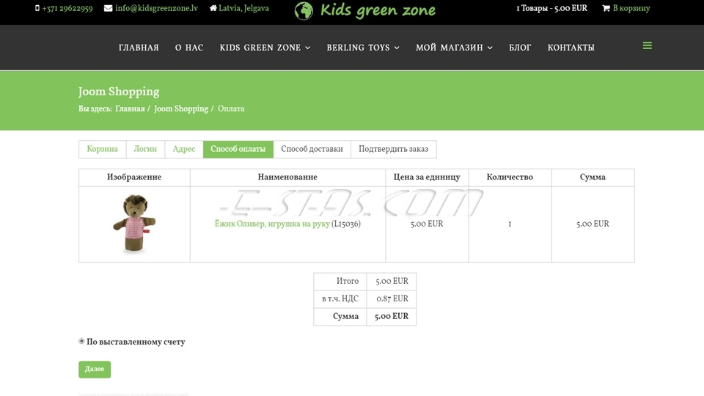Click the phone icon beside +371 29622959
Viewport: 704px width, 396px height.
point(37,8)
